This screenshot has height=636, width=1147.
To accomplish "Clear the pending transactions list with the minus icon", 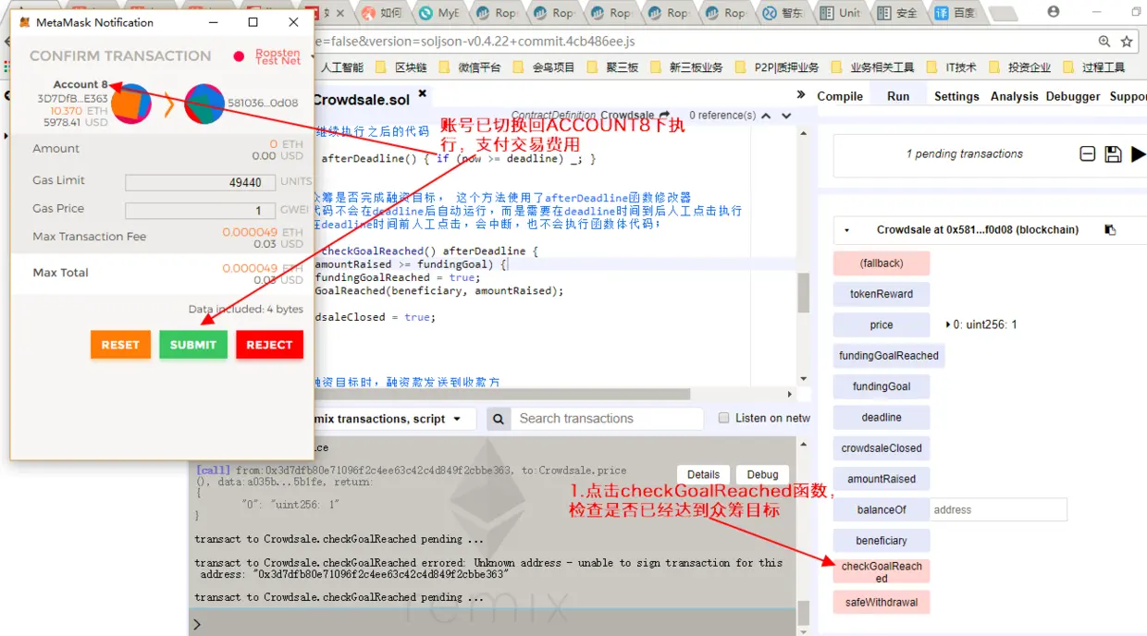I will click(1088, 154).
